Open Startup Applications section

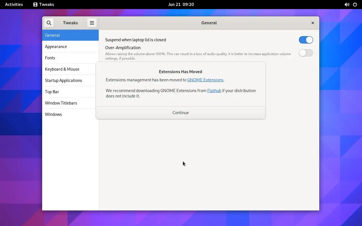click(70, 81)
